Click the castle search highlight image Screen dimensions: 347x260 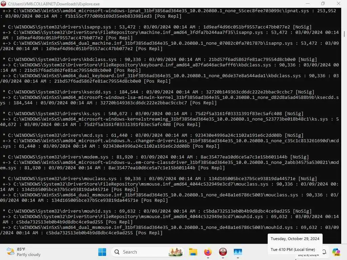pos(176,252)
